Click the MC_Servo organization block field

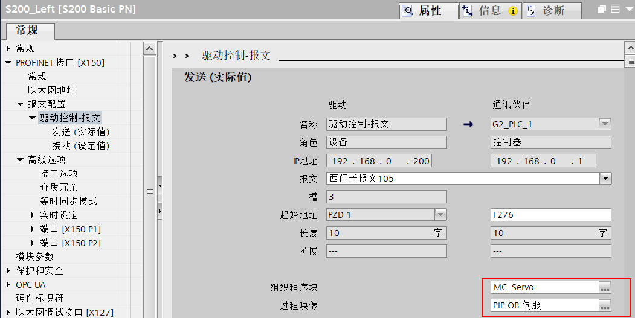pyautogui.click(x=545, y=287)
